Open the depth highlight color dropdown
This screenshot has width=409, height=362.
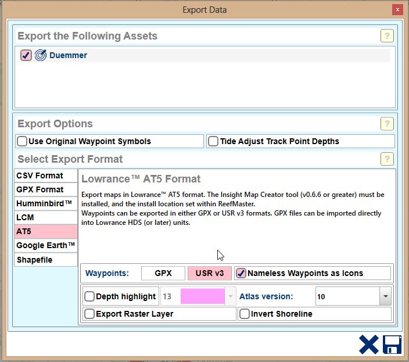(x=231, y=296)
